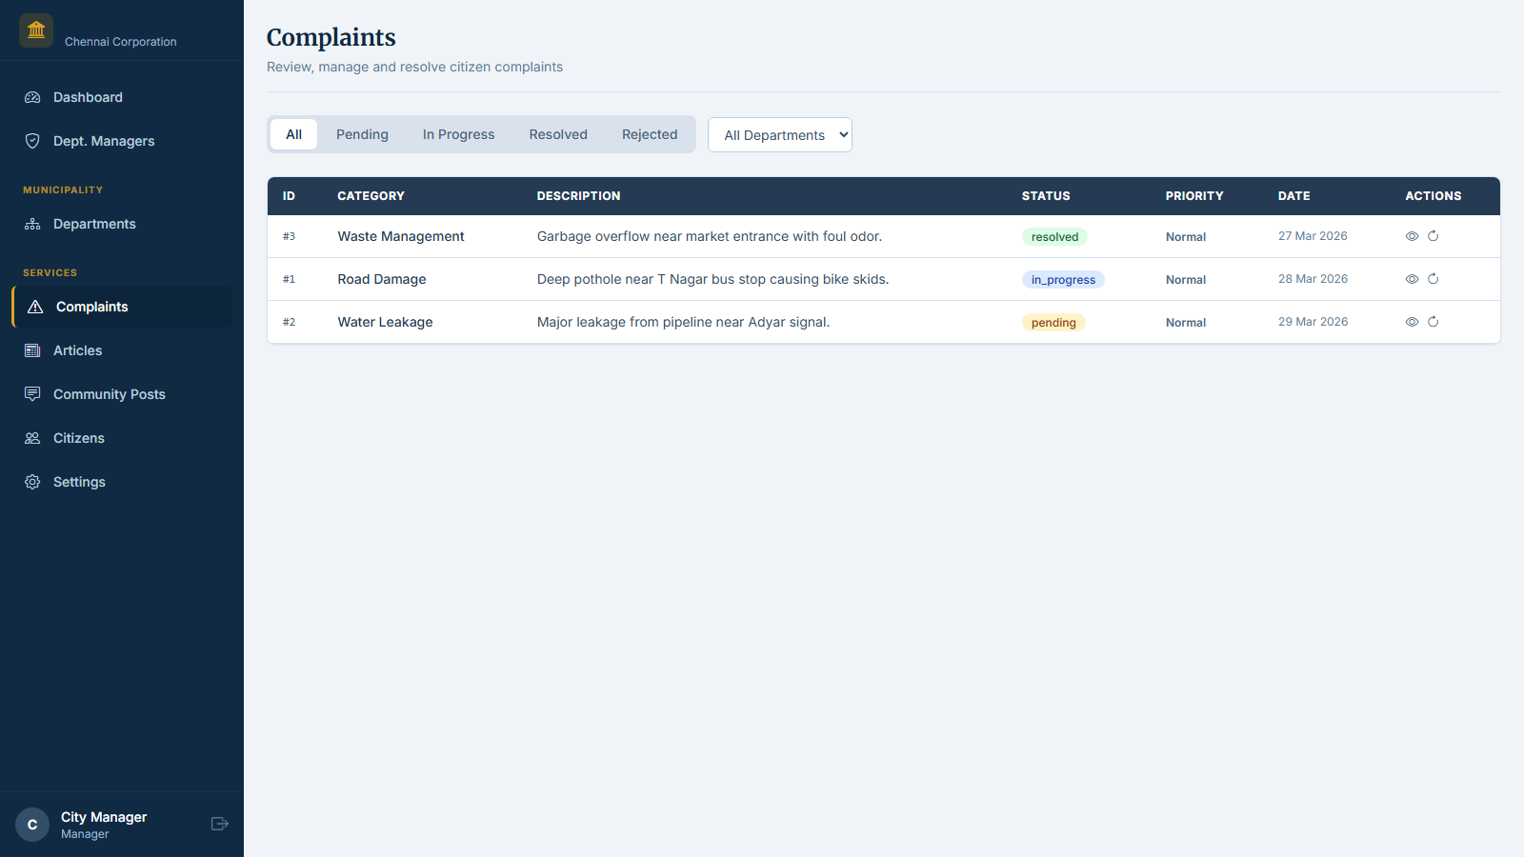Open Settings via the gear icon
Screen dimensions: 1524x857
pos(31,482)
